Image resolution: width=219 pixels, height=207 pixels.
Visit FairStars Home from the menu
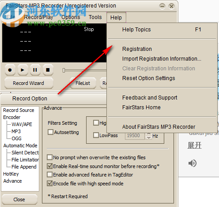[x=162, y=107]
